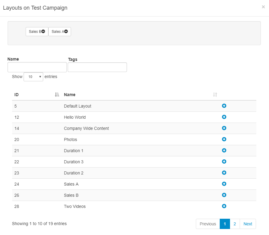Add Hello World layout via plus icon
Viewport: 269px width, 235px height.
[x=224, y=117]
